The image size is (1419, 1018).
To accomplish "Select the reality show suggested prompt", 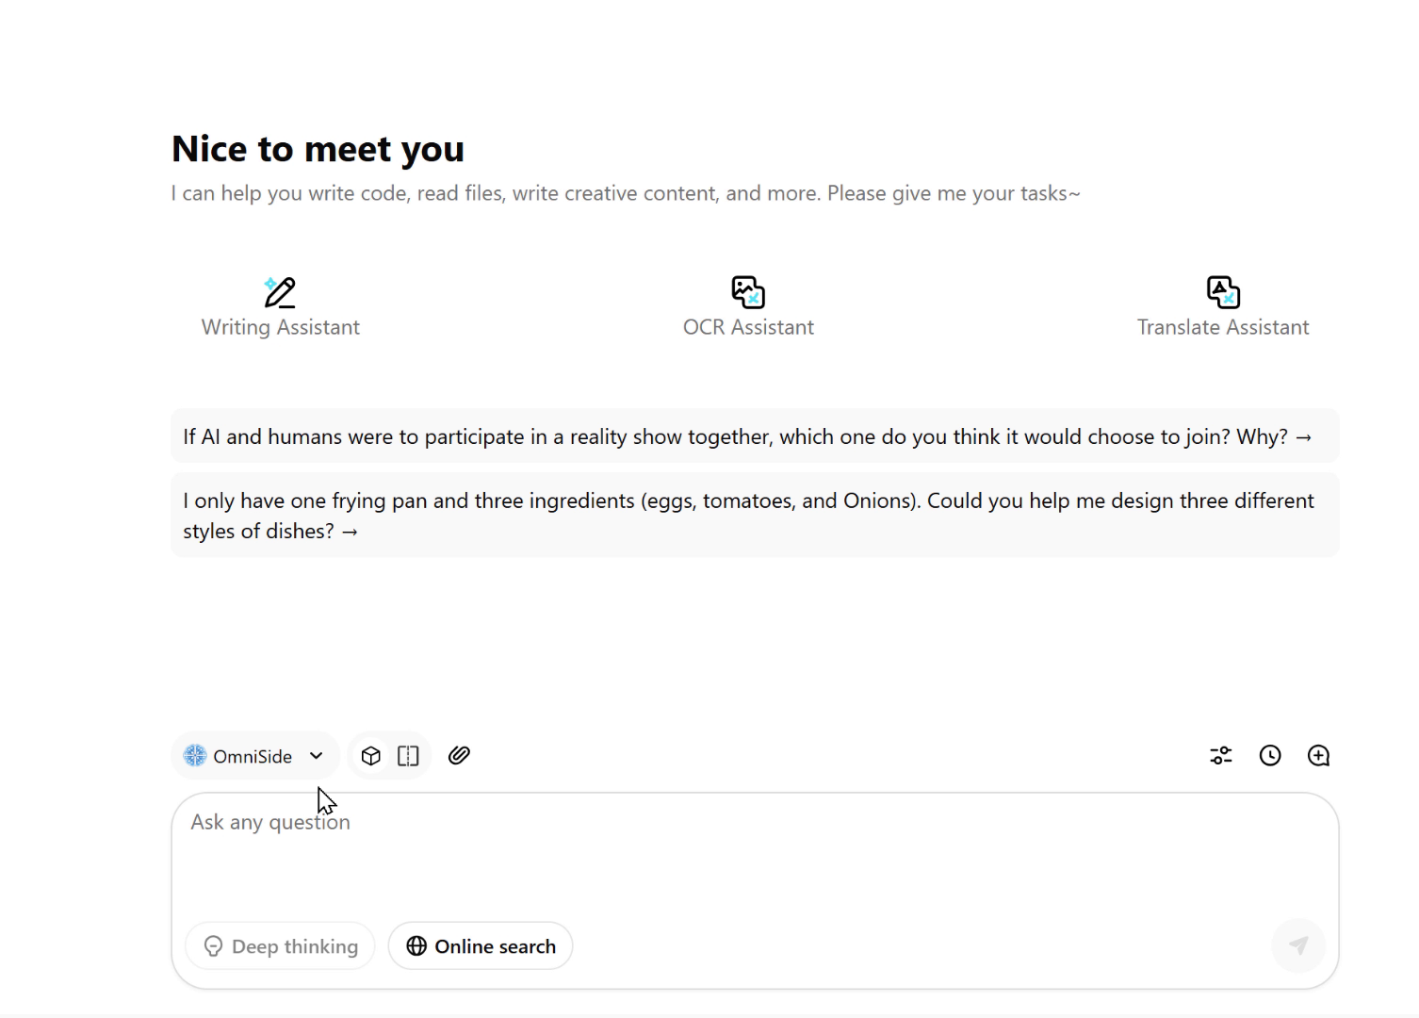I will (x=746, y=436).
